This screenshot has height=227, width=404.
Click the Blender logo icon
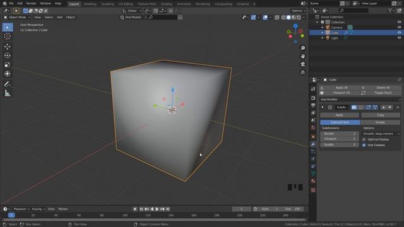[4, 4]
